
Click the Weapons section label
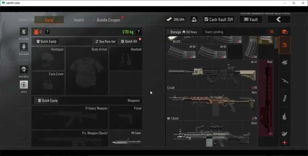click(x=134, y=101)
